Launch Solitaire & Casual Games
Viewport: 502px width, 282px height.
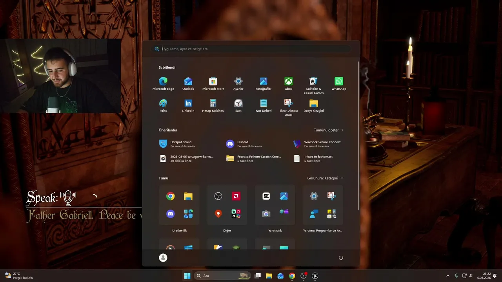(314, 86)
